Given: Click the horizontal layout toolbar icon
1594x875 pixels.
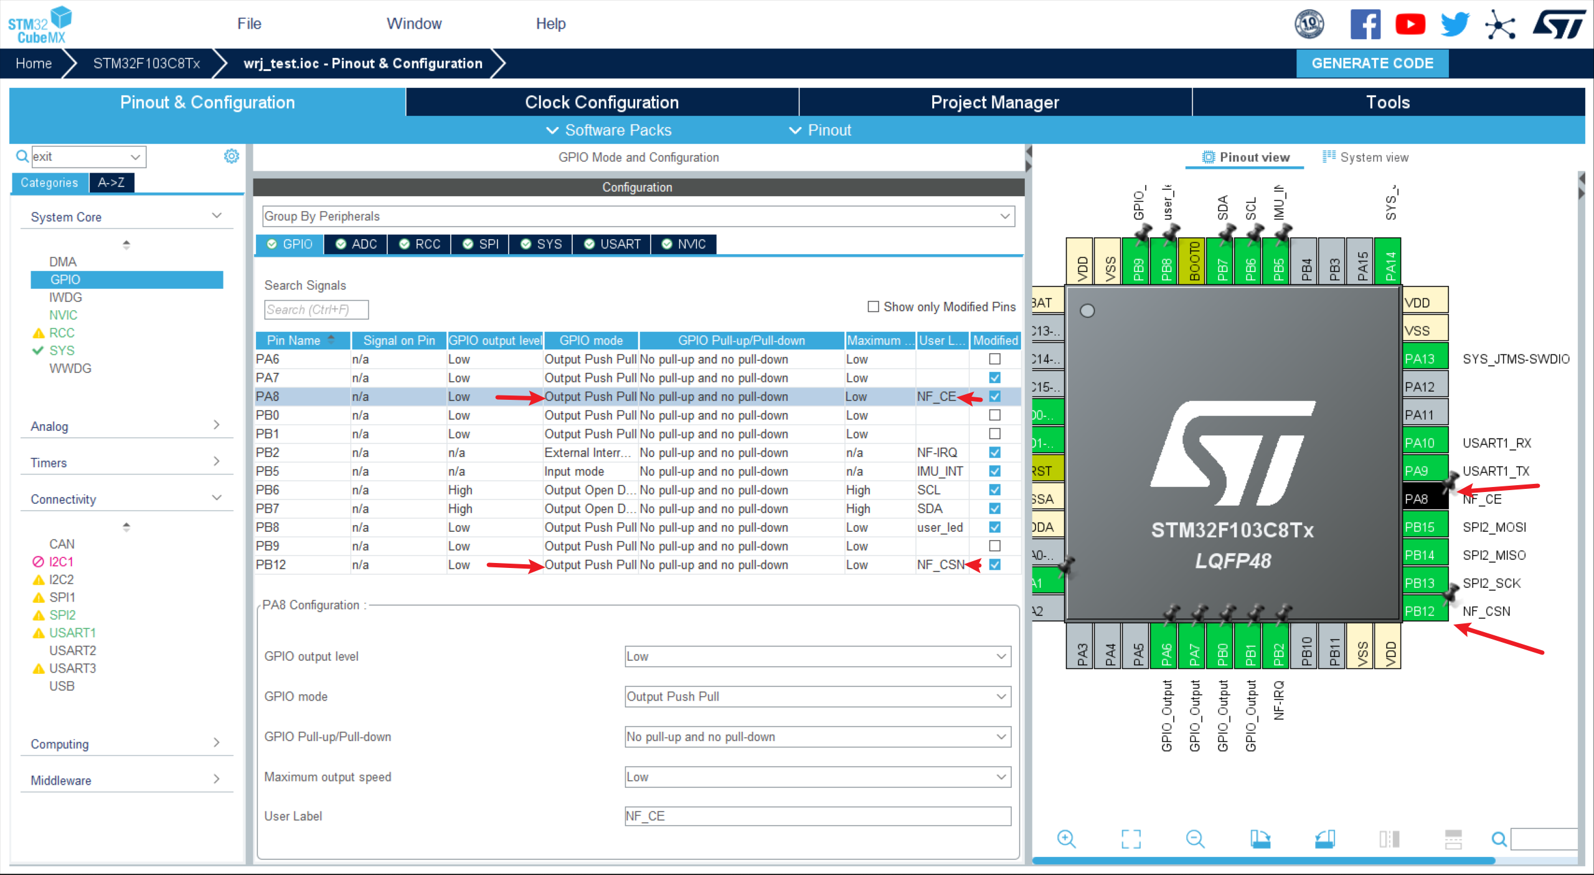Looking at the screenshot, I should coord(1453,839).
